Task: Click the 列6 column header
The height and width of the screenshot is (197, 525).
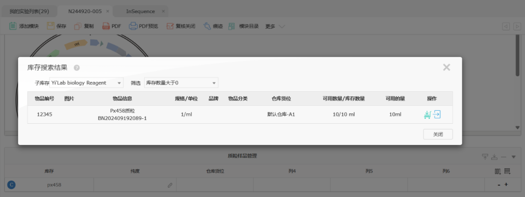Action: pyautogui.click(x=446, y=171)
